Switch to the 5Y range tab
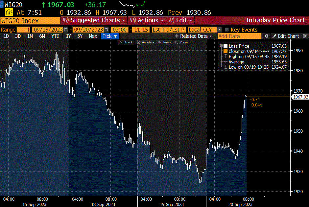This screenshot has height=207, width=309. tap(80, 36)
